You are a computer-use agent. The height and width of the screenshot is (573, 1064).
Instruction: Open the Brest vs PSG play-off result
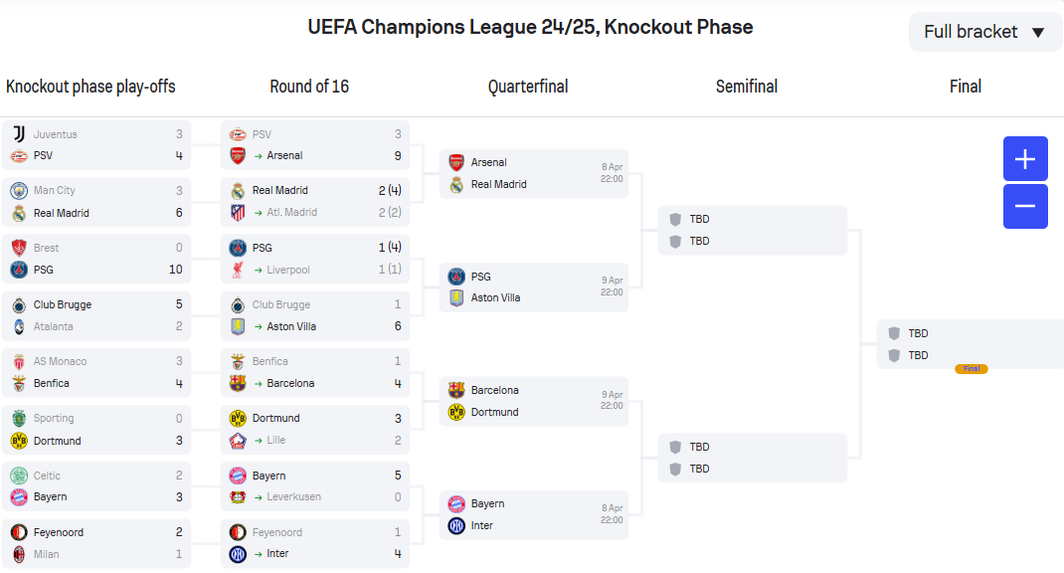(96, 259)
